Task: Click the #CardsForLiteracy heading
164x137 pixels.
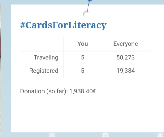Action: [63, 25]
